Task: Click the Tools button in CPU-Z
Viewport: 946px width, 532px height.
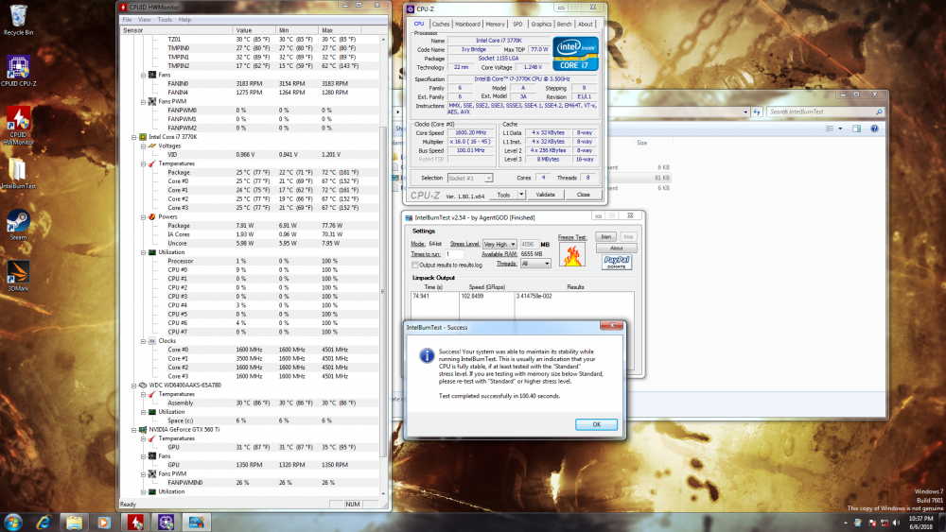Action: 503,195
